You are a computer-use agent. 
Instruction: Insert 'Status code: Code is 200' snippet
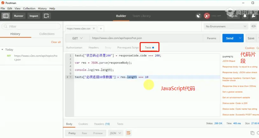click(235, 103)
